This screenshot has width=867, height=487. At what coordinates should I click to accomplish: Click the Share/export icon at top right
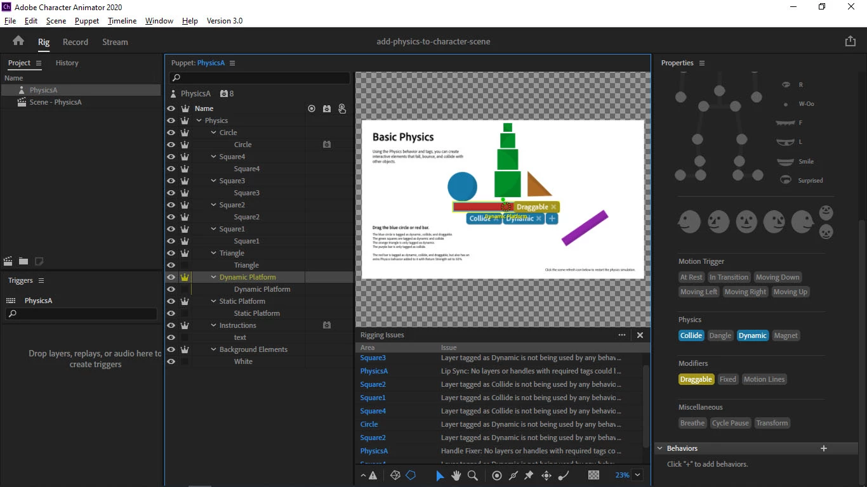[850, 41]
